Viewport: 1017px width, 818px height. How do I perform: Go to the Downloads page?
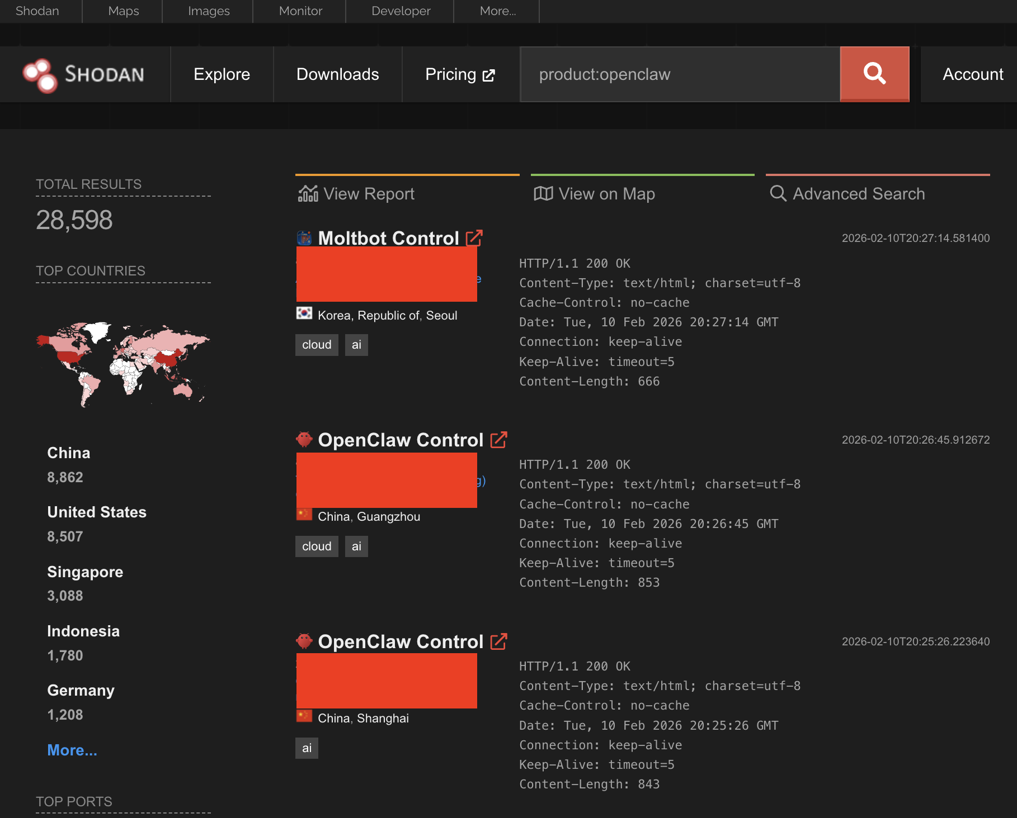337,74
